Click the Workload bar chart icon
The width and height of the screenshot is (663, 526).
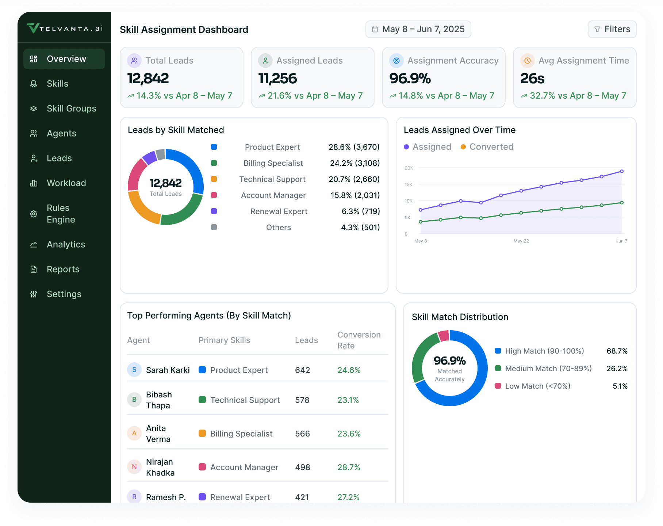[x=34, y=183]
